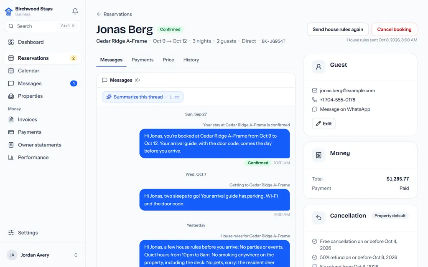Click the Confirmed tag under first message
The width and height of the screenshot is (428, 267).
(x=257, y=163)
